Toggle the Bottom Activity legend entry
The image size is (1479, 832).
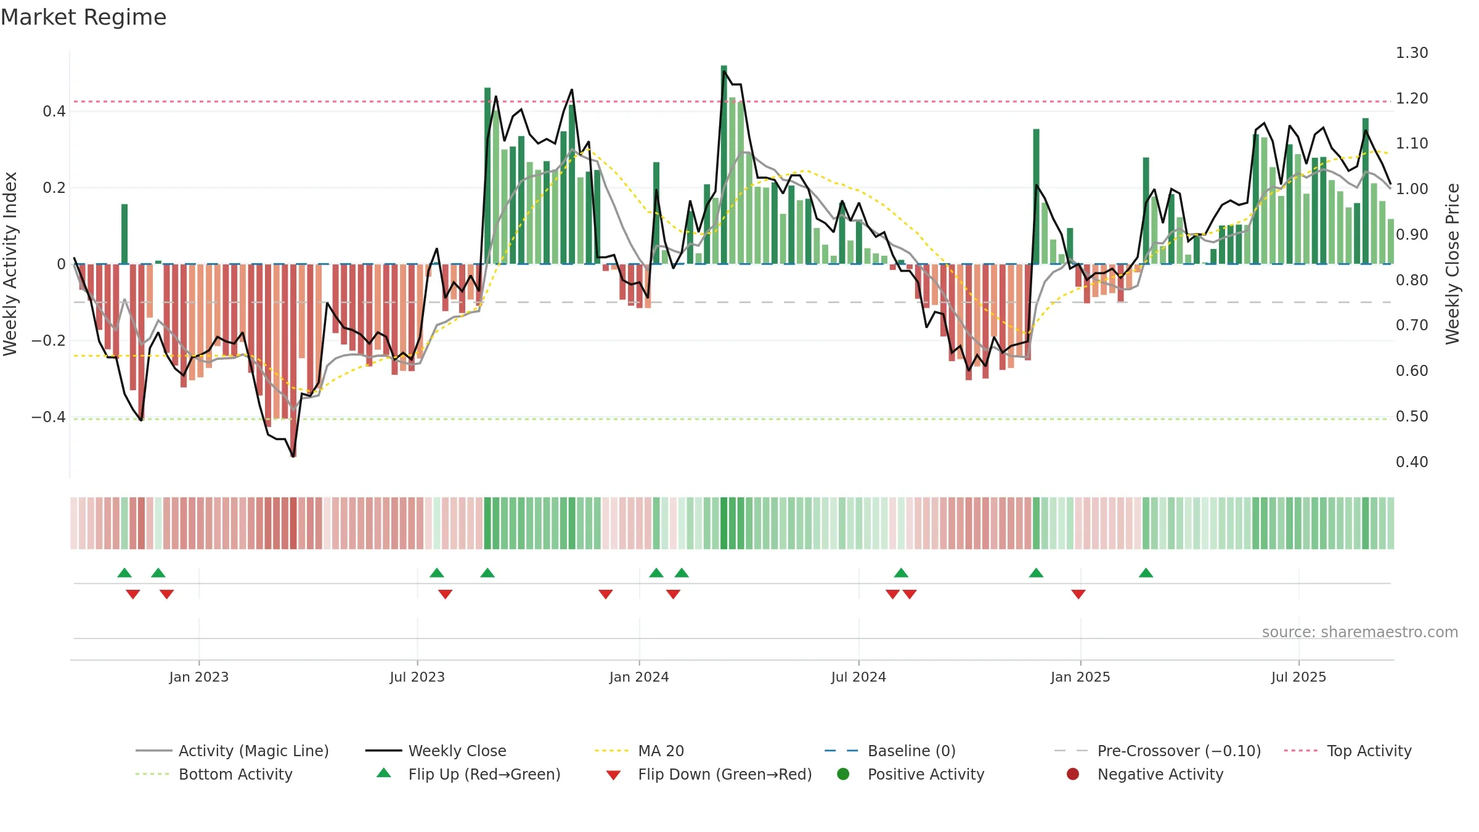(x=214, y=774)
